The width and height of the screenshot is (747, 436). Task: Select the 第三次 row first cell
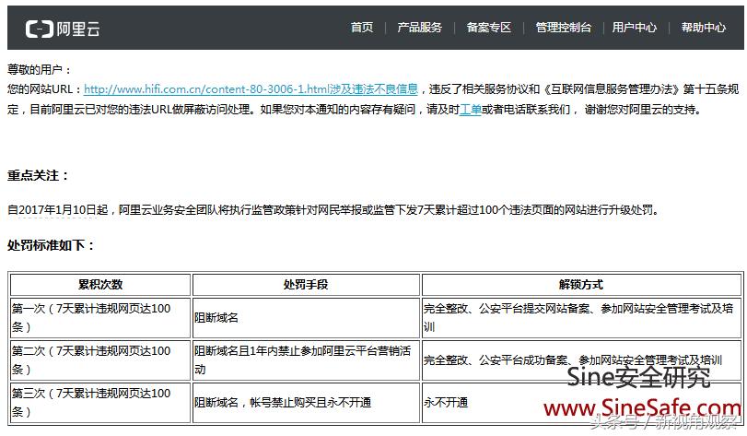100,402
